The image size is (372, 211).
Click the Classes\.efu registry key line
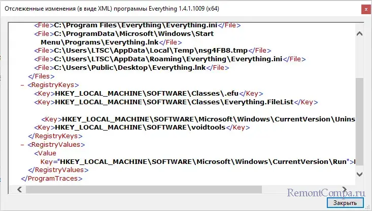pyautogui.click(x=147, y=93)
